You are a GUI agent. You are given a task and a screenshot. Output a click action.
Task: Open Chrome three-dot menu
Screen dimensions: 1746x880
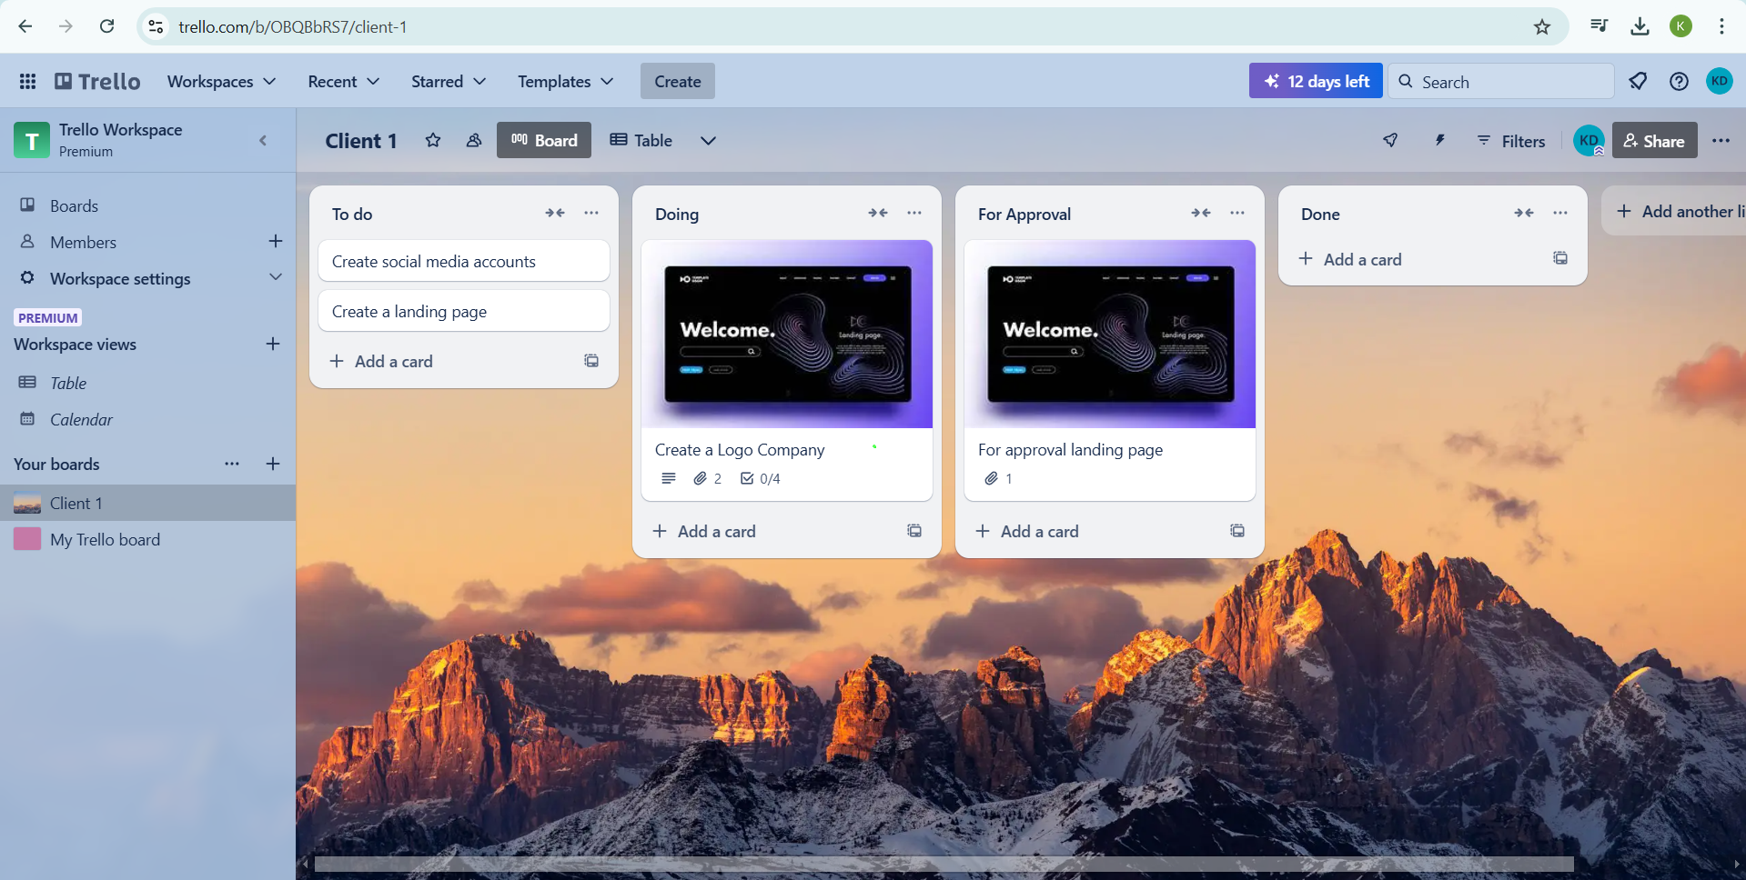1721,26
